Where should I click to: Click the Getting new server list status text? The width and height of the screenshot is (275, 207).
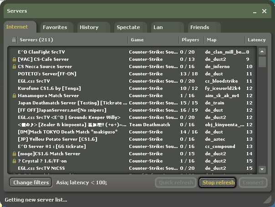coord(36,200)
